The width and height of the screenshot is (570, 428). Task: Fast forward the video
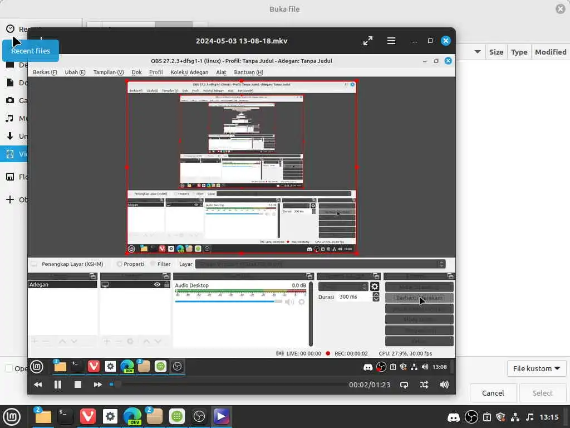point(98,385)
